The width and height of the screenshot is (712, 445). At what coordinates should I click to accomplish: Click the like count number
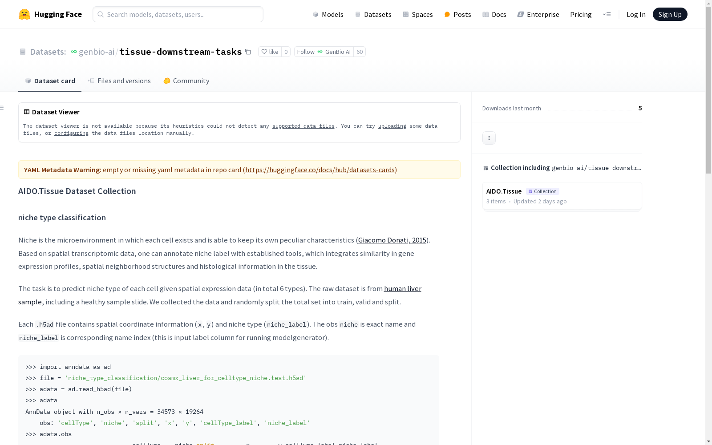pos(286,52)
